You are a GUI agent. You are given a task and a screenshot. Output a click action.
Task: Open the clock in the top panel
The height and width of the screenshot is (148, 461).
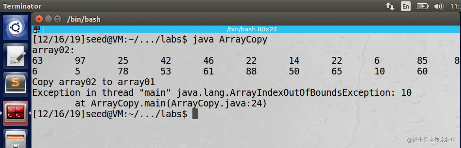tap(456, 6)
